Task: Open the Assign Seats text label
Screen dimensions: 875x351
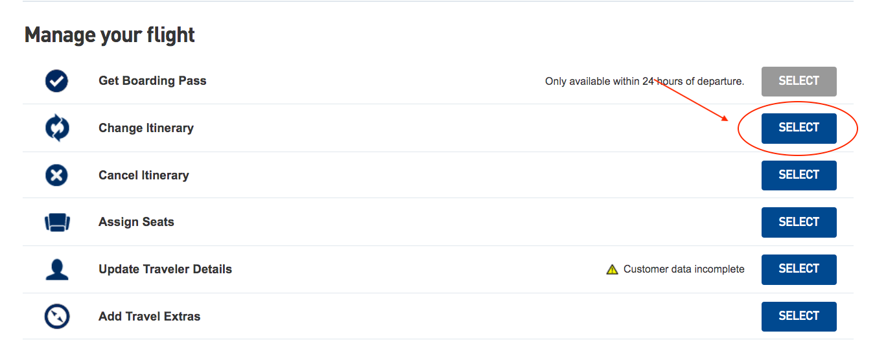Action: tap(136, 222)
